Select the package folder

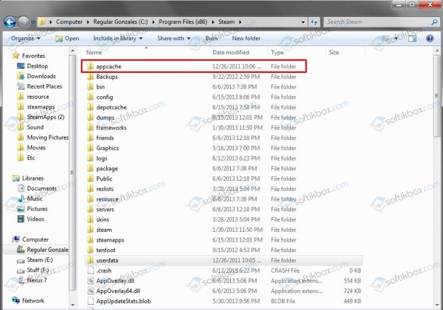(223, 168)
